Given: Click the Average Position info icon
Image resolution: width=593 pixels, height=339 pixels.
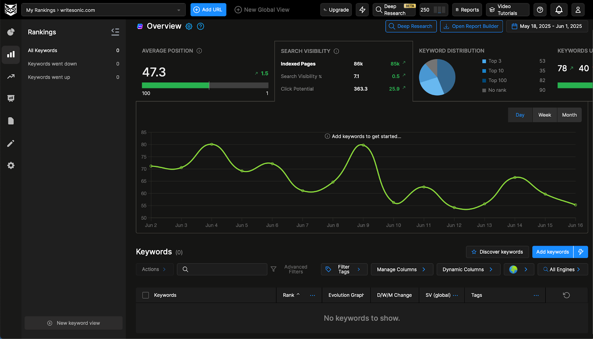Looking at the screenshot, I should 199,51.
